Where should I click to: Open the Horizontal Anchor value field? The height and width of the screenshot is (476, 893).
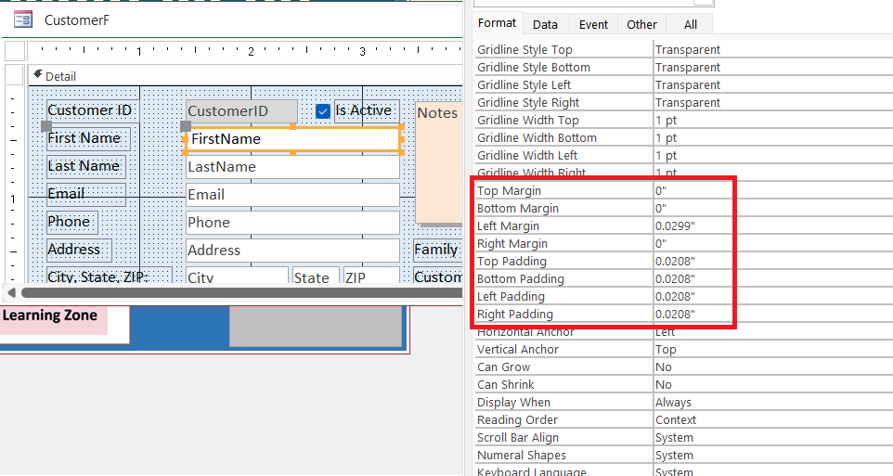772,332
